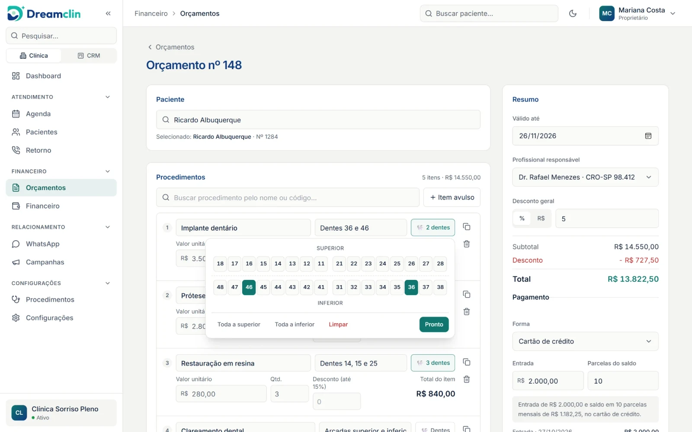
Task: Collapse the FINANCEIRO section
Action: click(x=108, y=172)
